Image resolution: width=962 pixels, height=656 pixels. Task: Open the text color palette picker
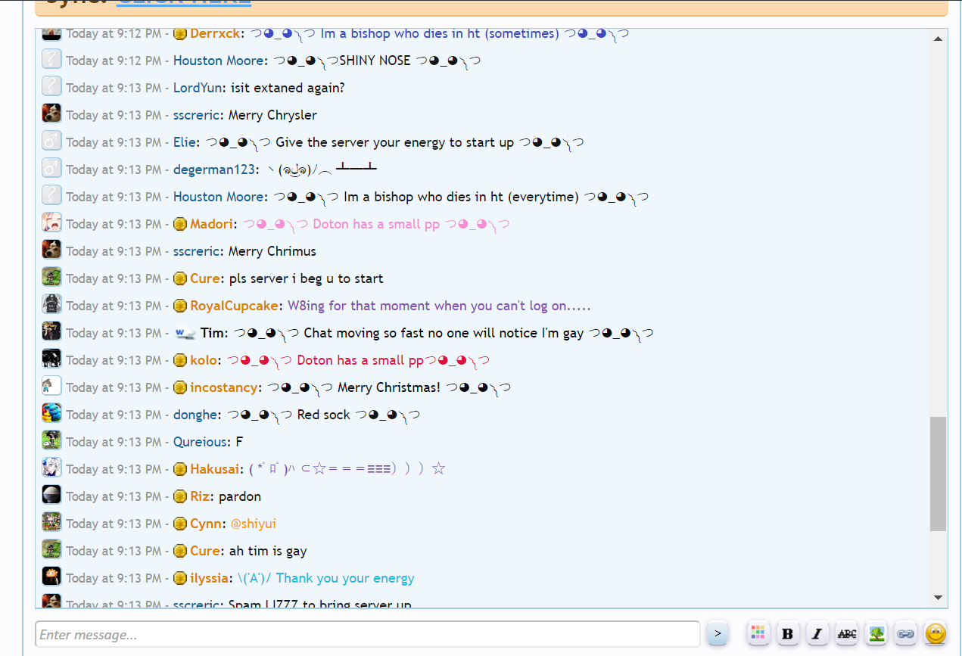point(758,633)
